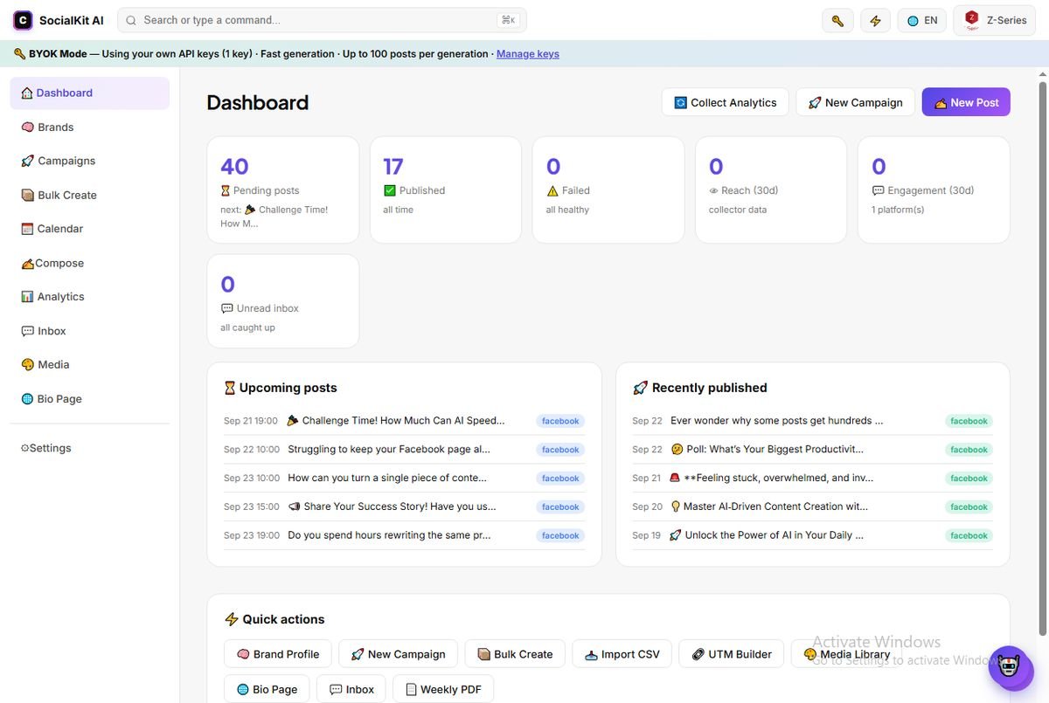Click the Weekly PDF quick action
This screenshot has width=1049, height=703.
(x=443, y=689)
